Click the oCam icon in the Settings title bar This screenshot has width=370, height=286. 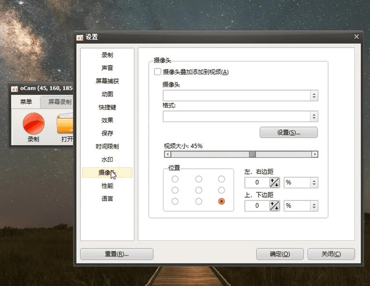pos(80,37)
